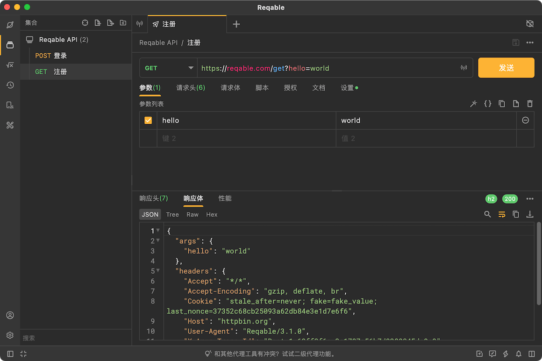The image size is (542, 361).
Task: Open the more options menu beside save icon
Action: (530, 42)
